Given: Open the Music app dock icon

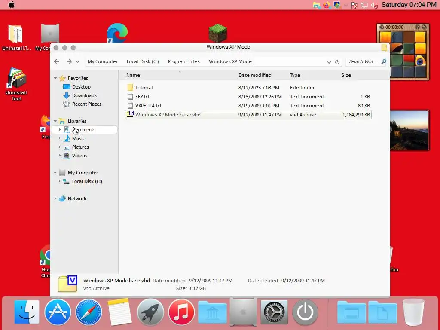Looking at the screenshot, I should coord(181,312).
